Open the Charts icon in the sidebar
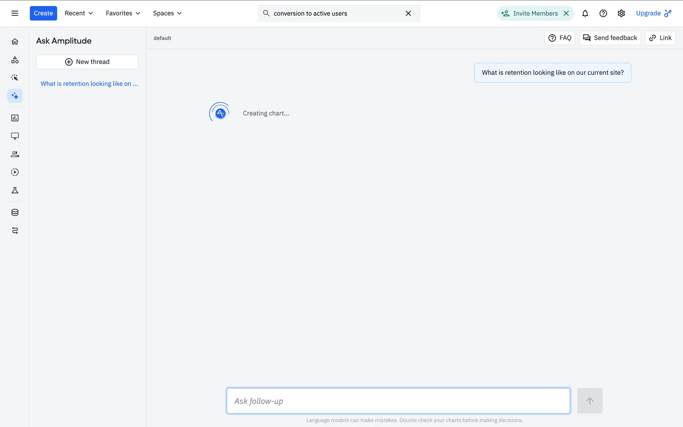The height and width of the screenshot is (427, 683). [x=15, y=118]
